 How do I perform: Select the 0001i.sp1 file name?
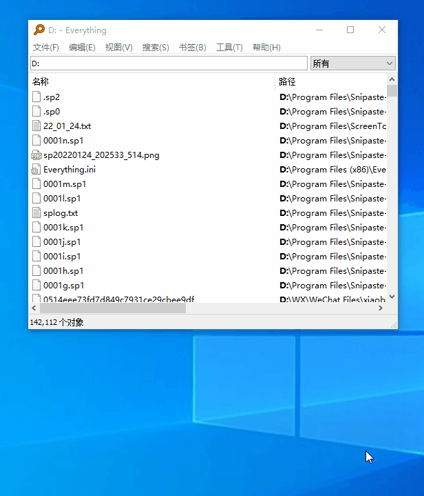[62, 257]
